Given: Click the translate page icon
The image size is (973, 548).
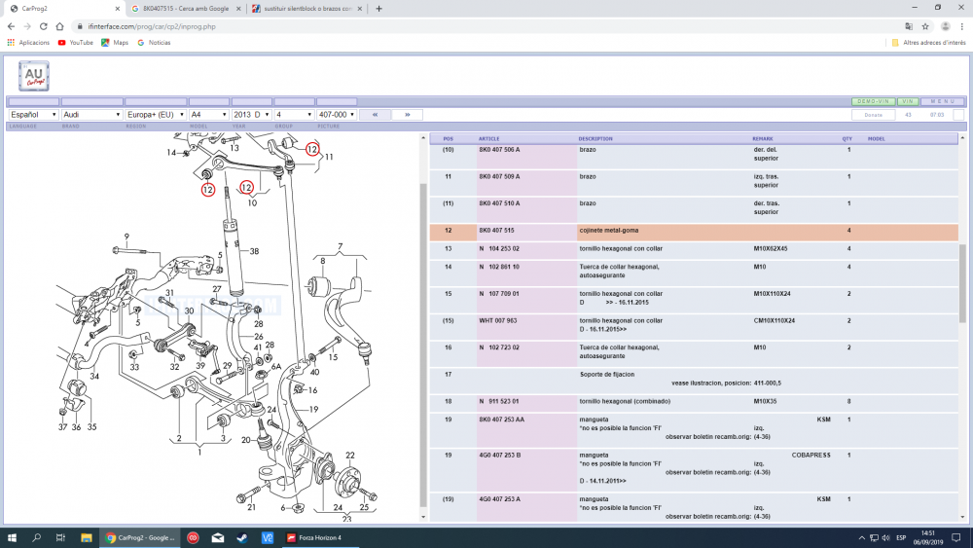Looking at the screenshot, I should 909,26.
